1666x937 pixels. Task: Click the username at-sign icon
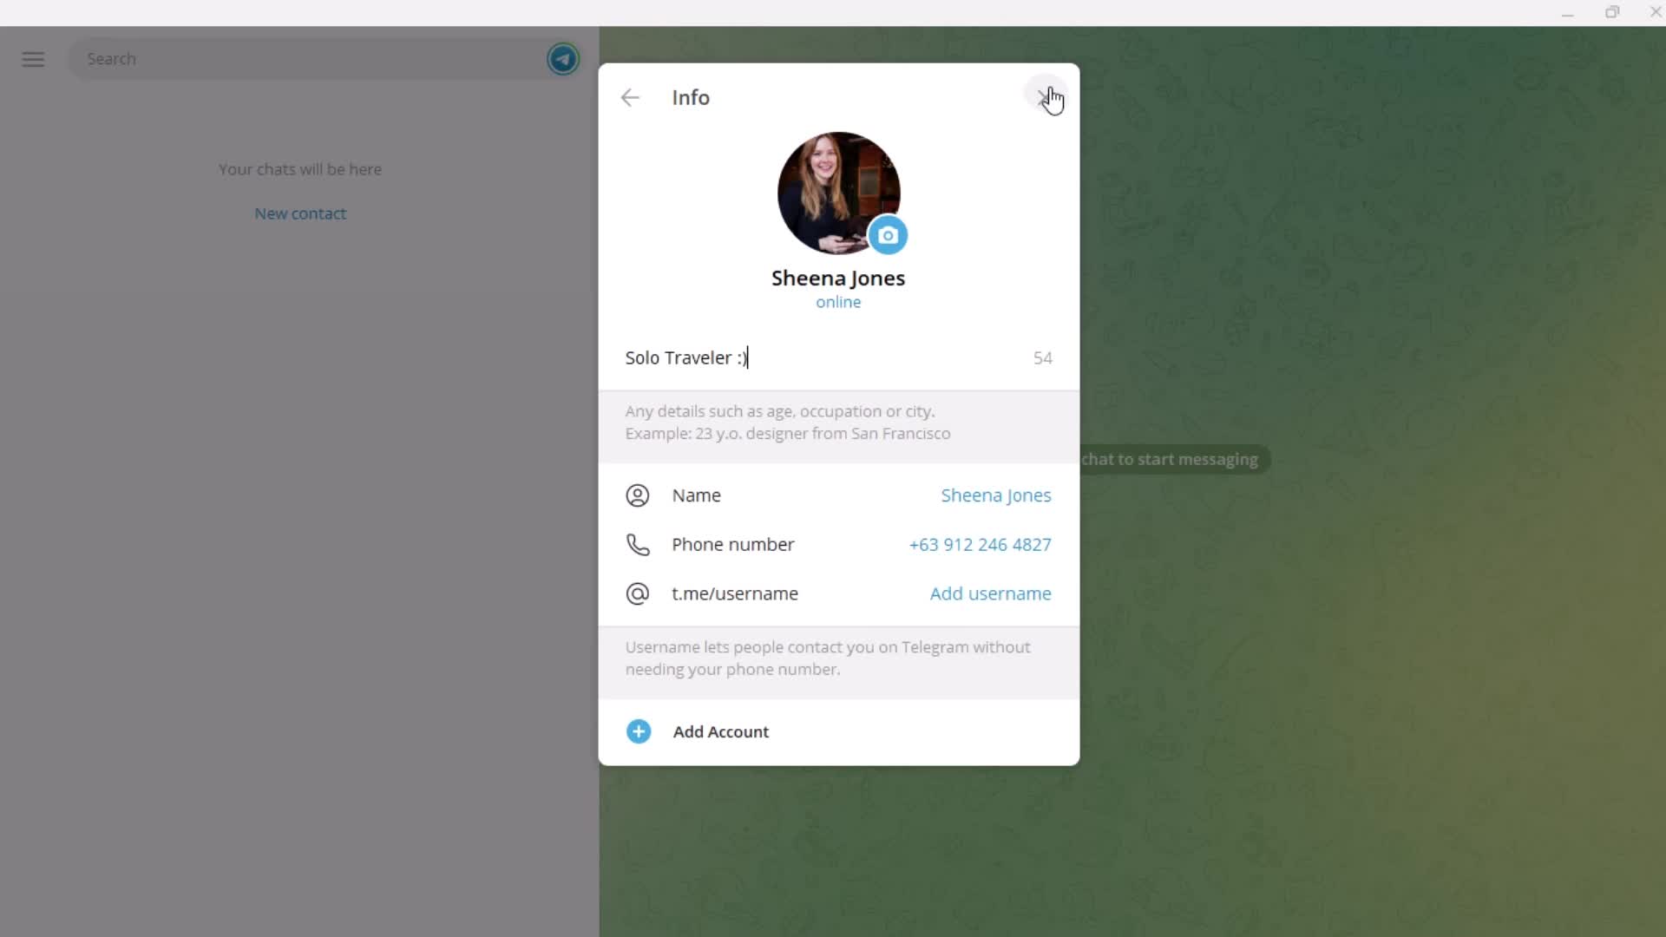click(x=639, y=593)
